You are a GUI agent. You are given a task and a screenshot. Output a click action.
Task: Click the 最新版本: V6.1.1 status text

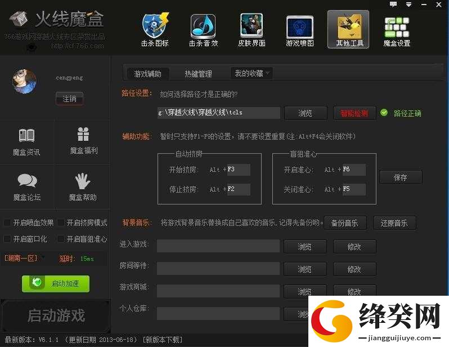coord(32,340)
